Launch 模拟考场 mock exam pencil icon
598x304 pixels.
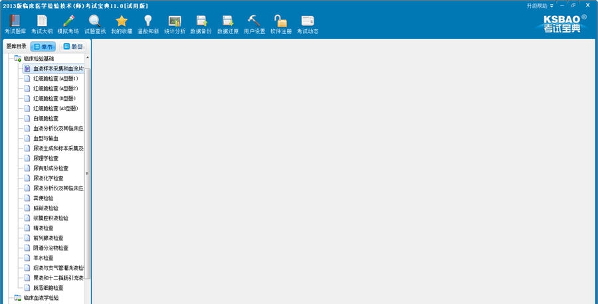(68, 25)
